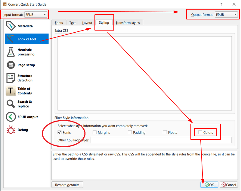Click the Restore defaults button

[x=67, y=185]
